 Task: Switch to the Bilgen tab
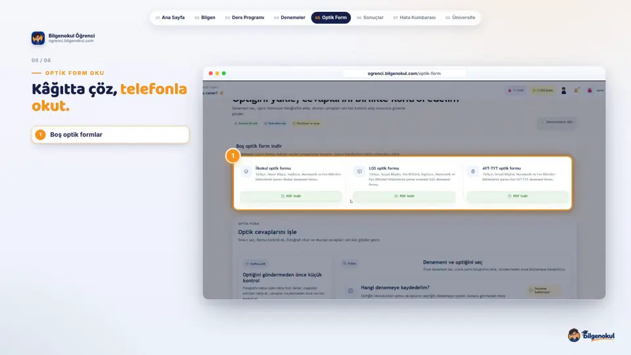[205, 18]
